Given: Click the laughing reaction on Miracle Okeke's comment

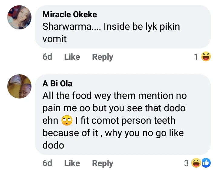Looking at the screenshot, I should [x=206, y=57].
